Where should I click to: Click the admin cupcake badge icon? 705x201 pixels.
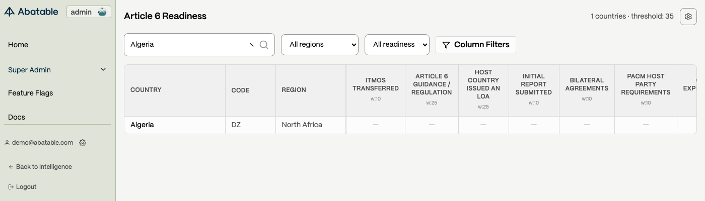[x=102, y=12]
